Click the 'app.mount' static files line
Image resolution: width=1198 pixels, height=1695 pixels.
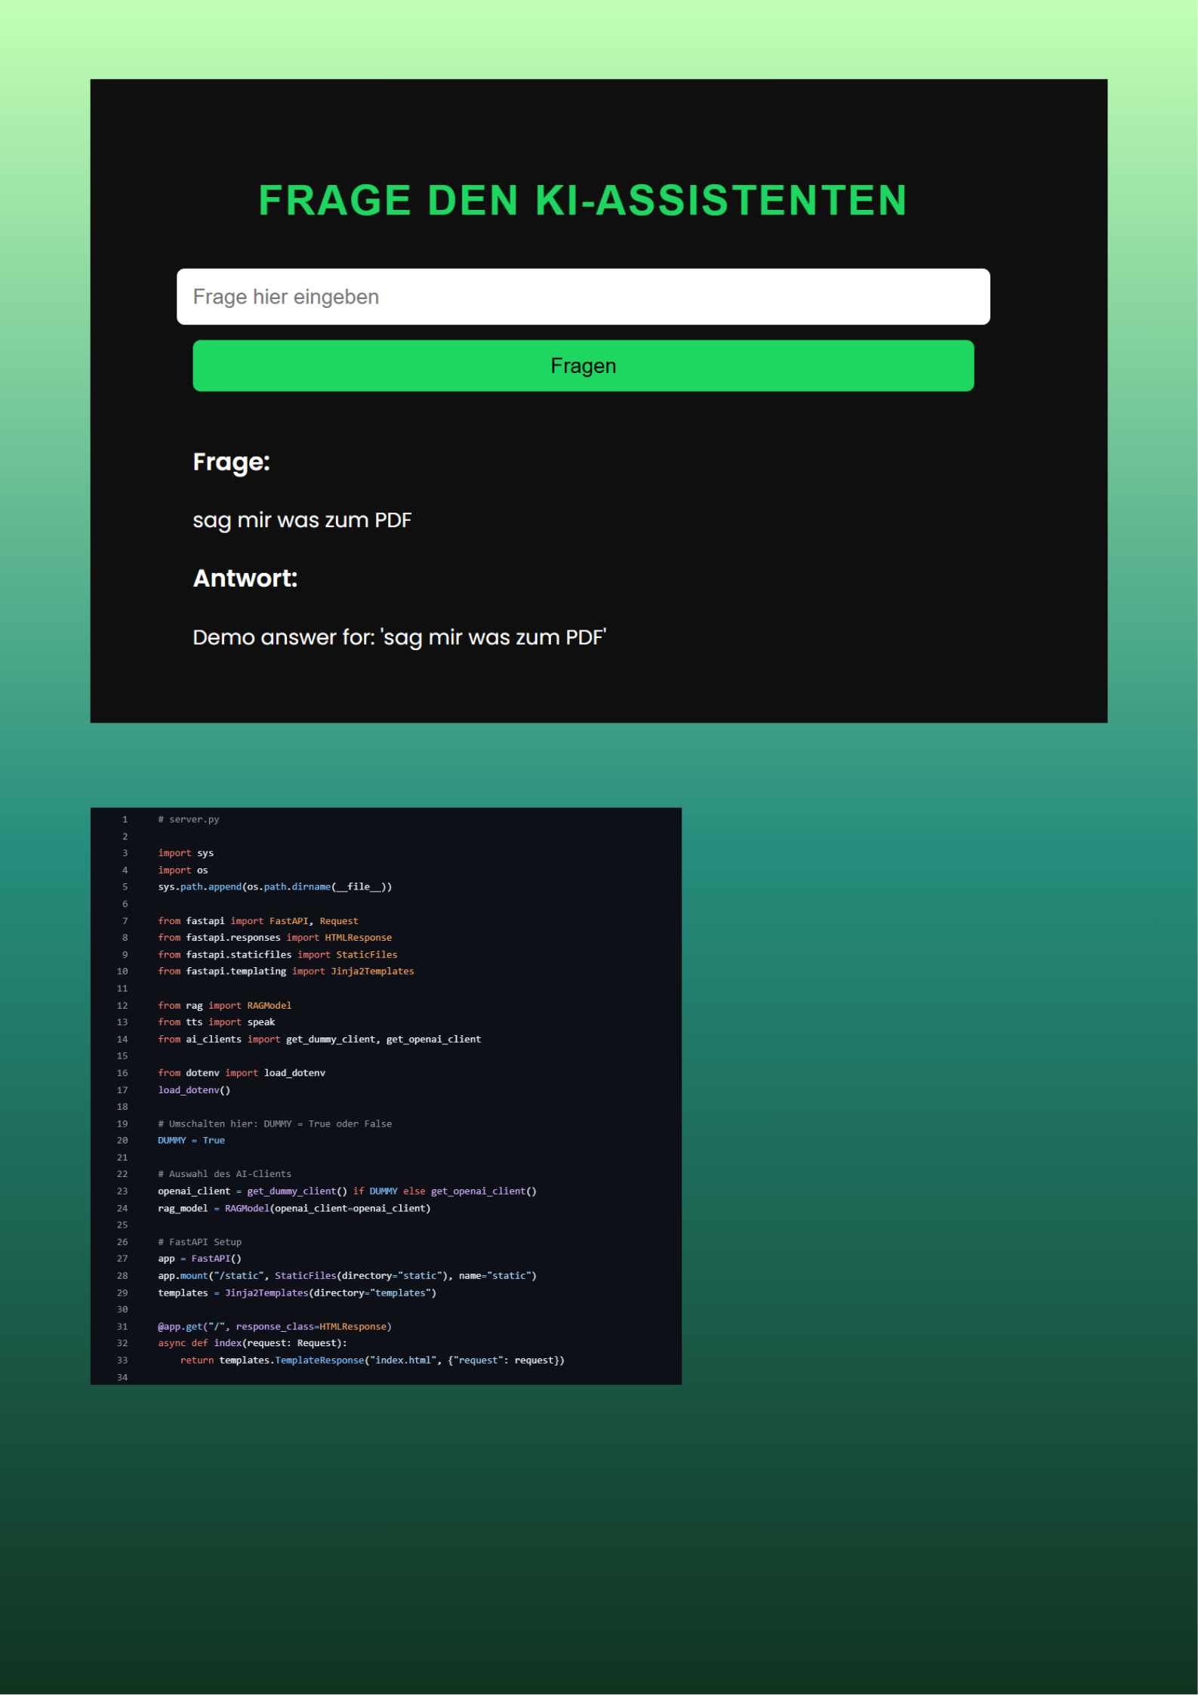pyautogui.click(x=346, y=1275)
